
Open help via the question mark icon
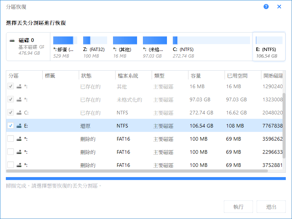266,7
